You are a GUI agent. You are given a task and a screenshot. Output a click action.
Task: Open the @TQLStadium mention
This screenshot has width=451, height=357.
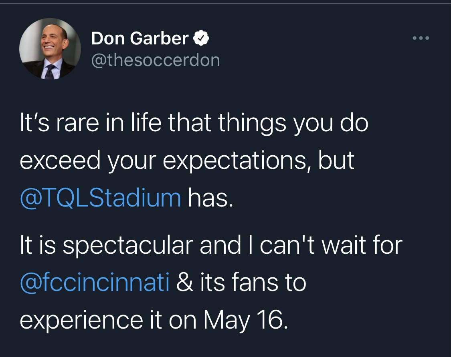(101, 198)
